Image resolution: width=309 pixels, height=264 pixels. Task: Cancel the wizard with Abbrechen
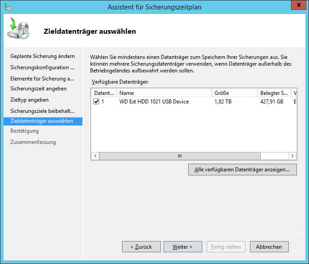click(269, 247)
